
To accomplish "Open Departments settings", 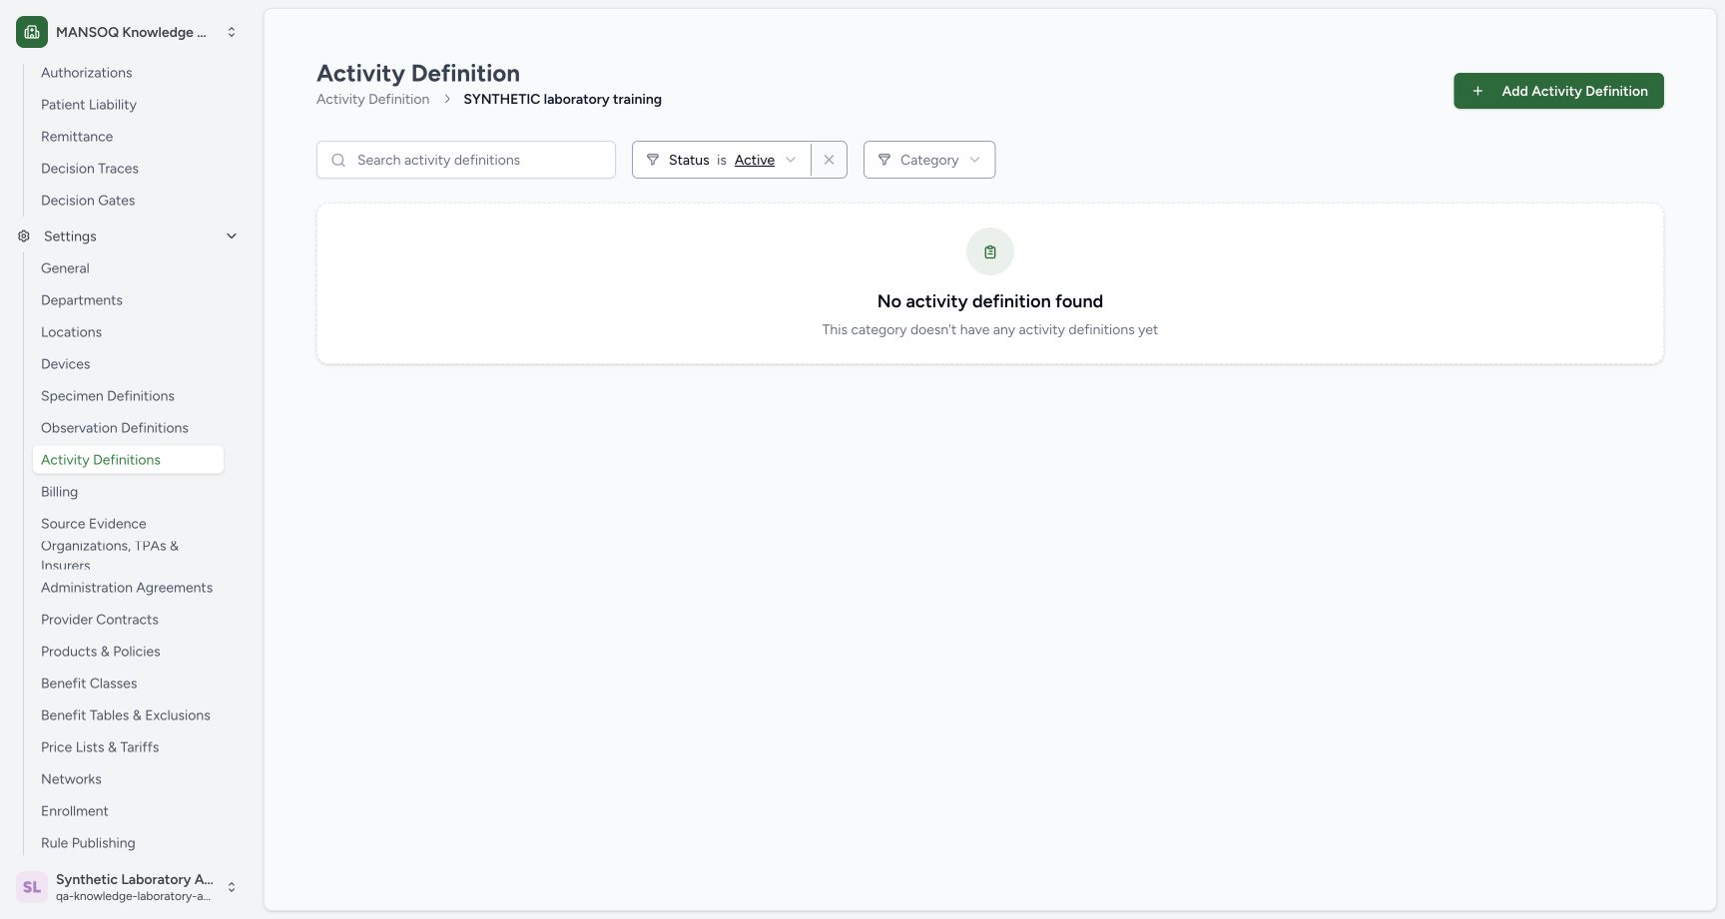I will pyautogui.click(x=82, y=300).
